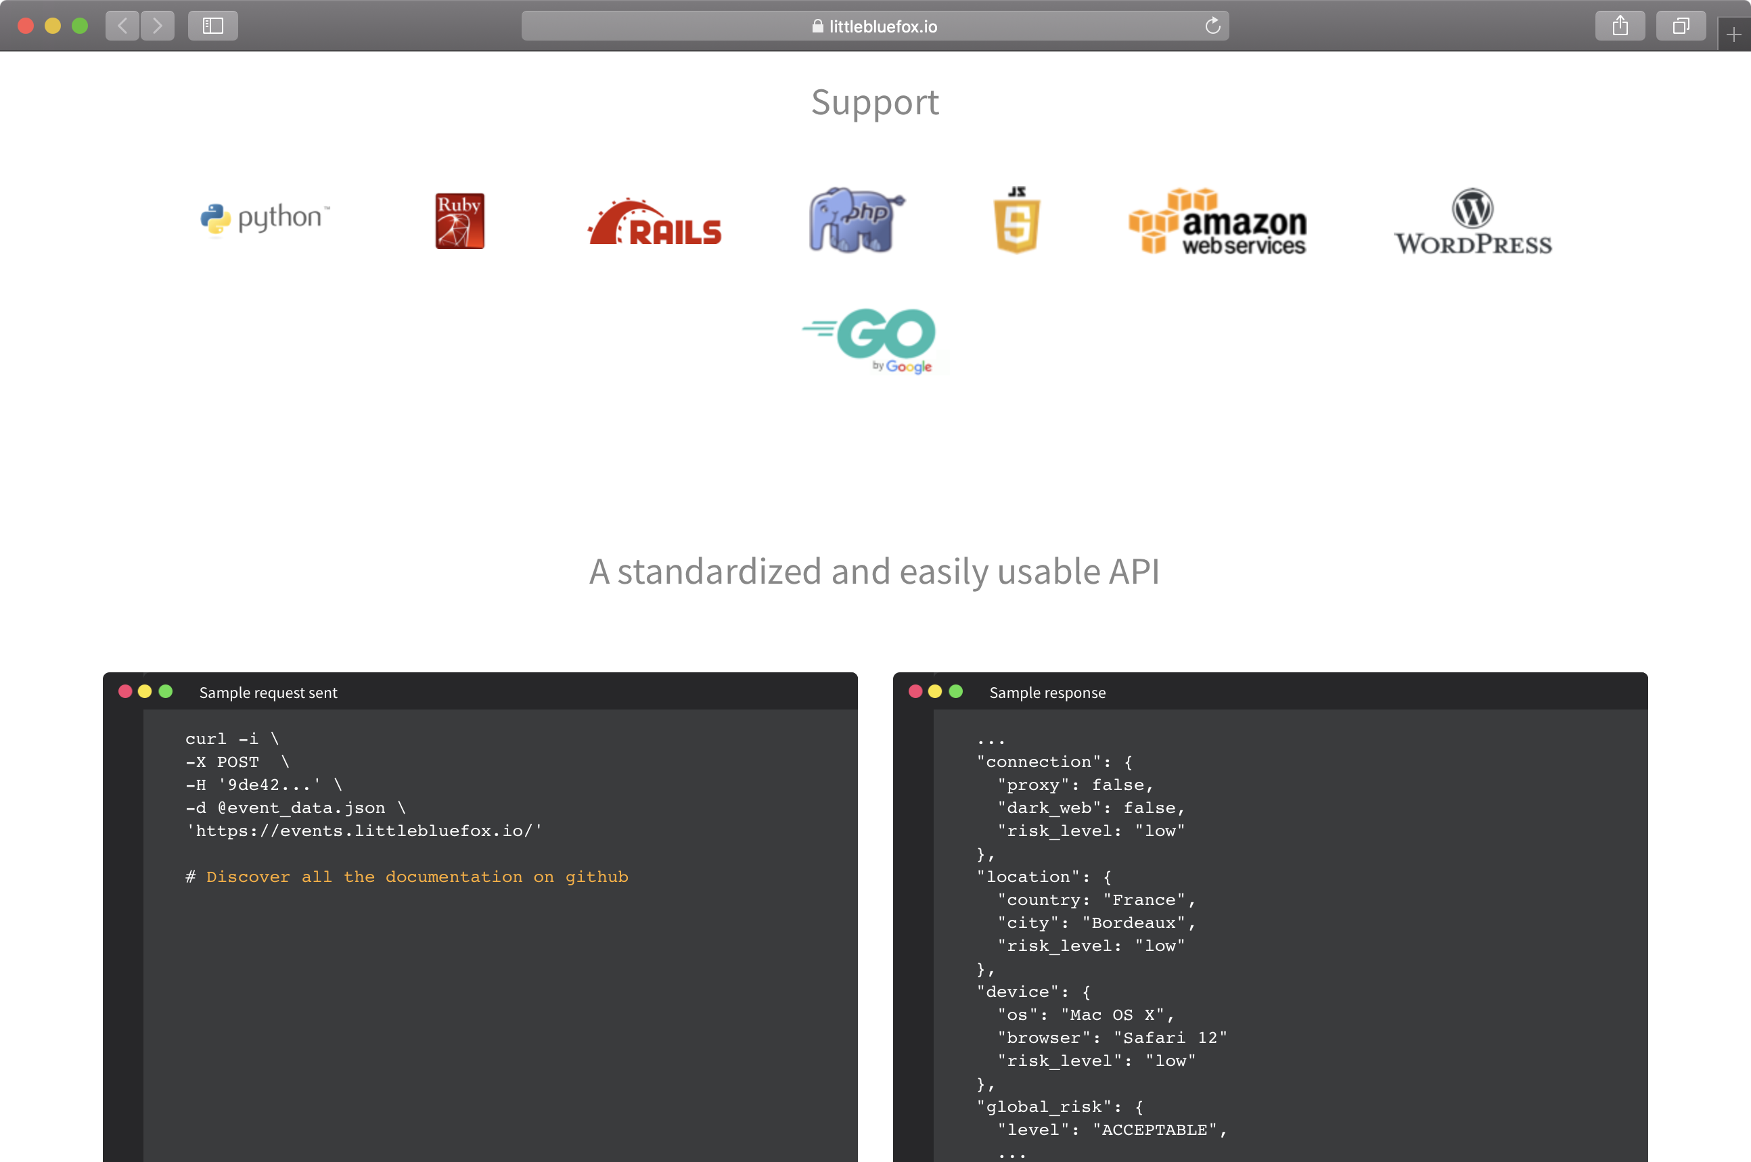
Task: Click the Sample request sent title
Action: click(268, 692)
